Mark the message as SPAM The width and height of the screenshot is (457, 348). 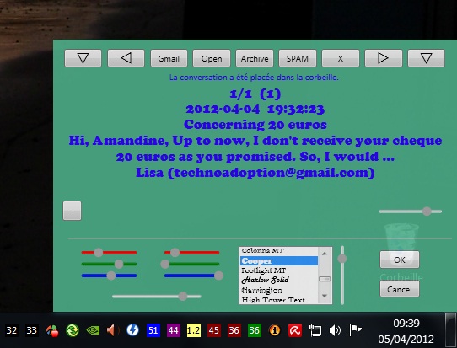point(298,58)
